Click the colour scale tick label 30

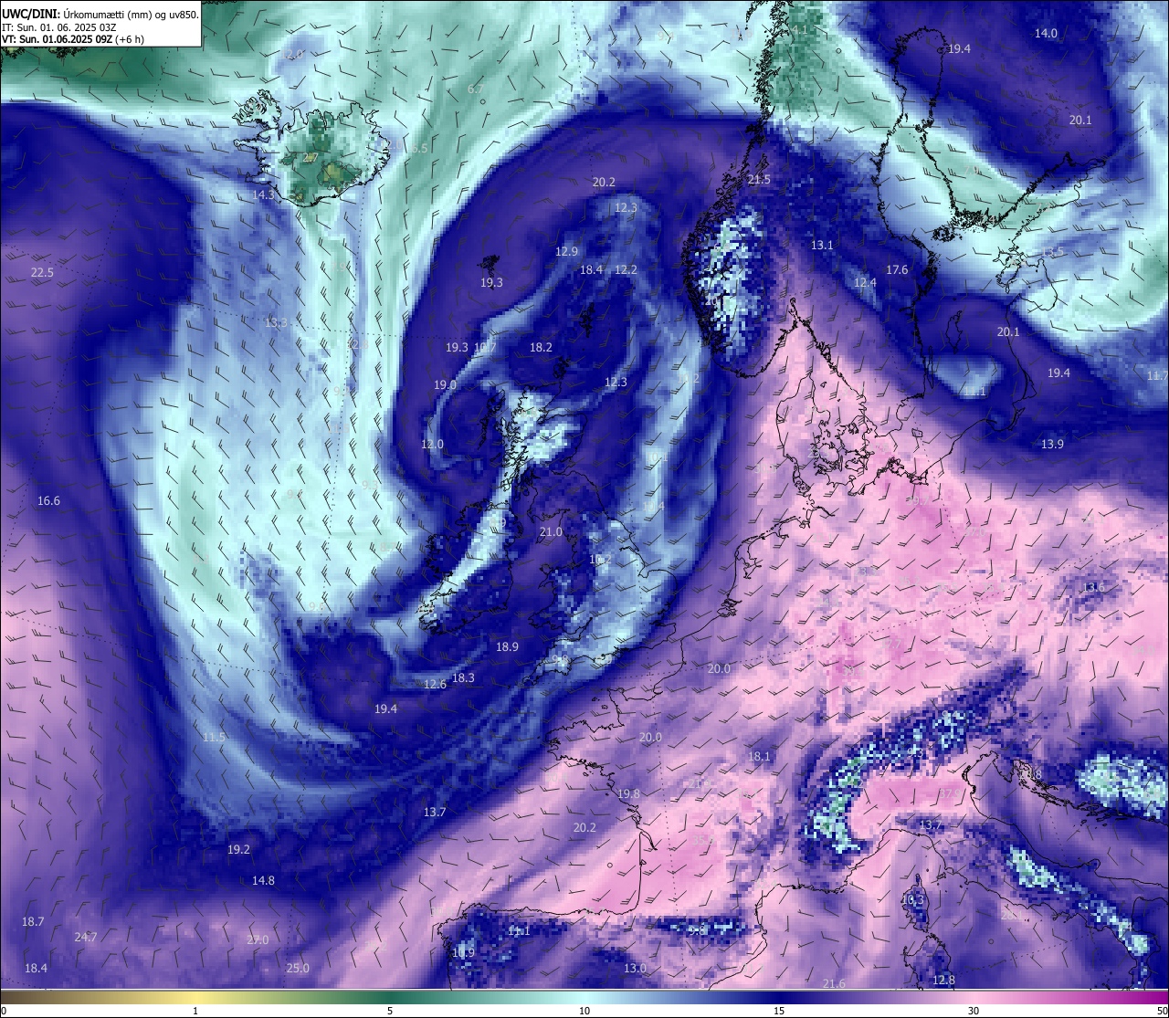[x=974, y=1011]
